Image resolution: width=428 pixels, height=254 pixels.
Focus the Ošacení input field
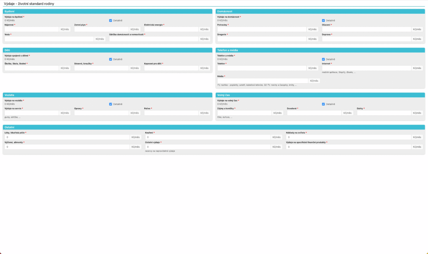(x=366, y=29)
